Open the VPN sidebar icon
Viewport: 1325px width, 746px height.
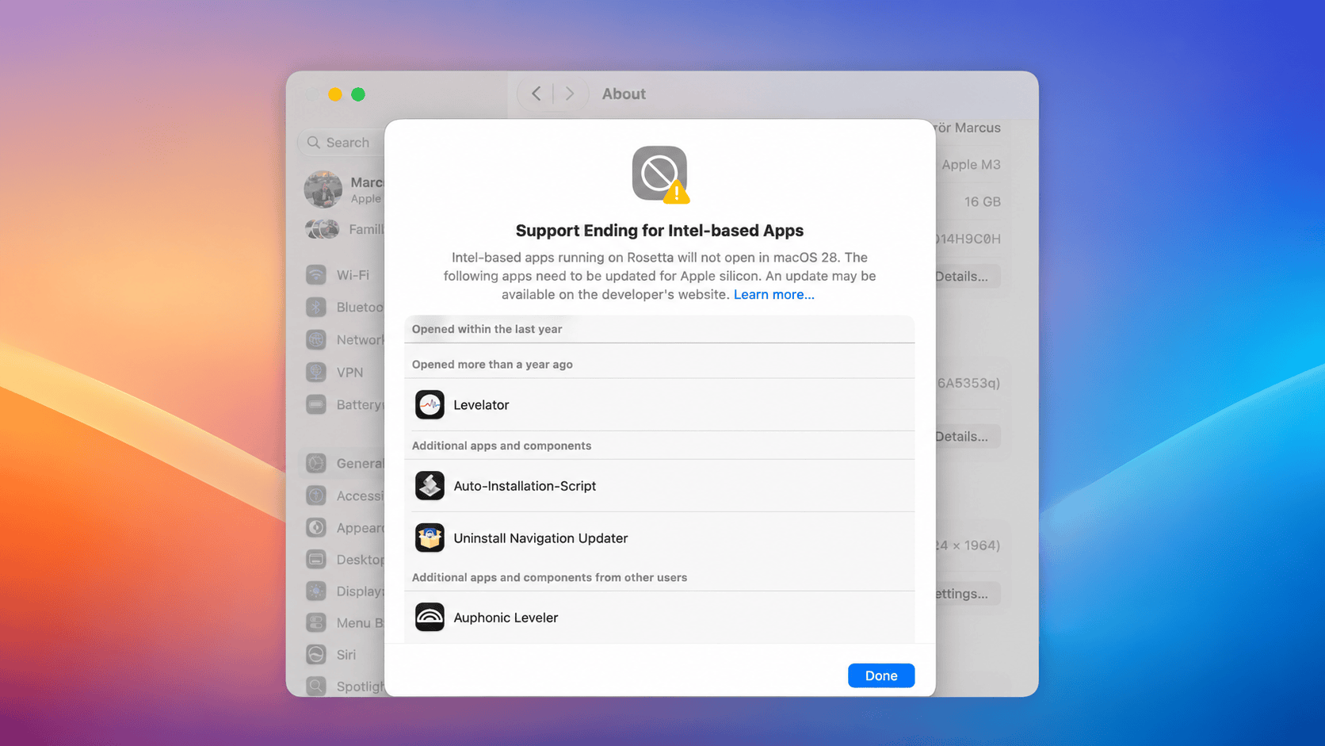(x=316, y=373)
